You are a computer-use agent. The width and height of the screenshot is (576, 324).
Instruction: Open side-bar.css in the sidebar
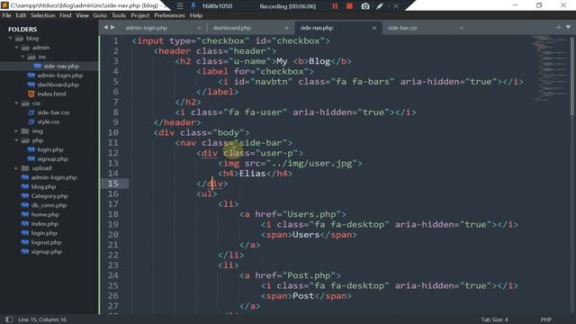(53, 112)
